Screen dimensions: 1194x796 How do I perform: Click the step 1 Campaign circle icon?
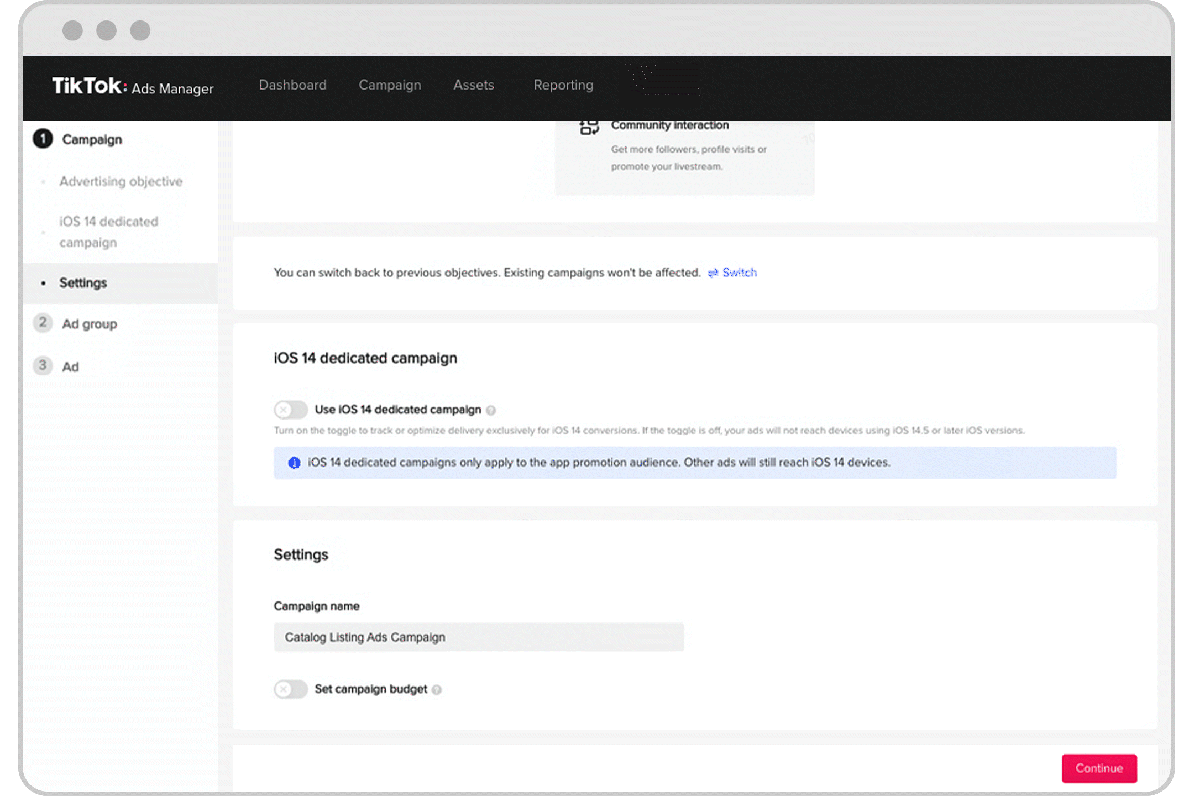pyautogui.click(x=43, y=139)
